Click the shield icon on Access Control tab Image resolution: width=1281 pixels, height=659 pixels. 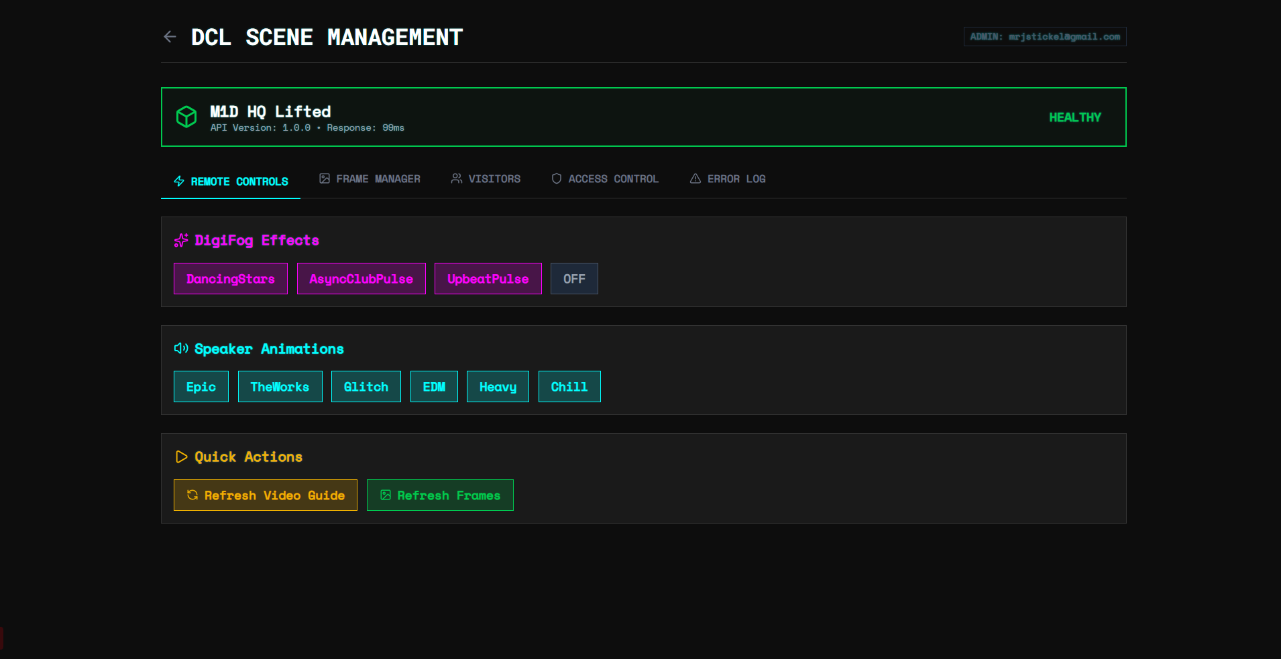click(557, 179)
